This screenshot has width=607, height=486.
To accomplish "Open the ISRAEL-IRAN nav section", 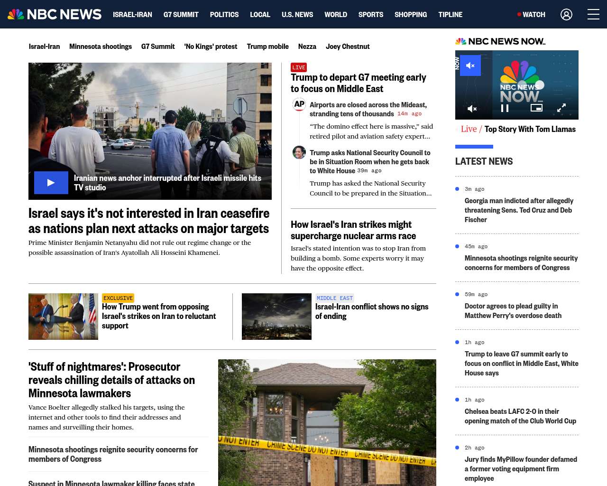I will pyautogui.click(x=132, y=15).
